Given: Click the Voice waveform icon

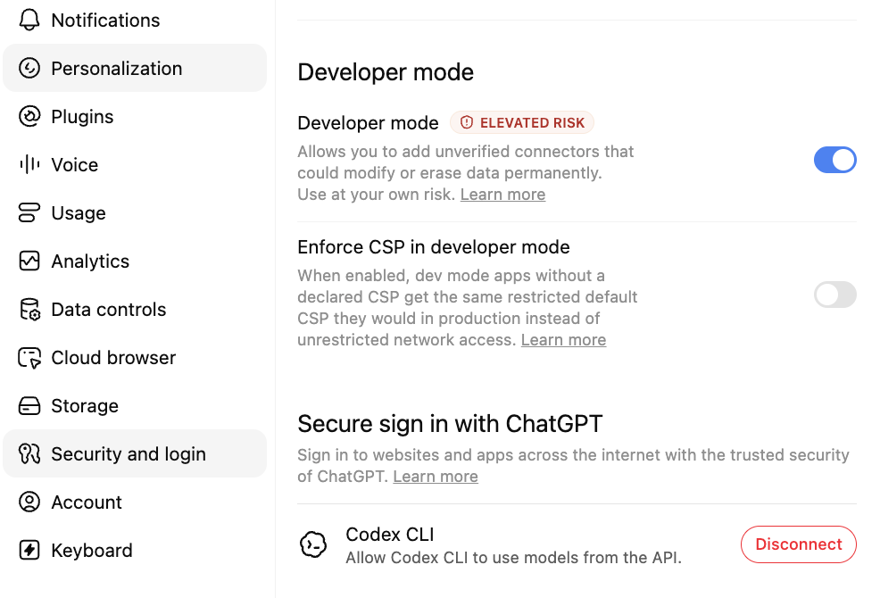Looking at the screenshot, I should 29,164.
